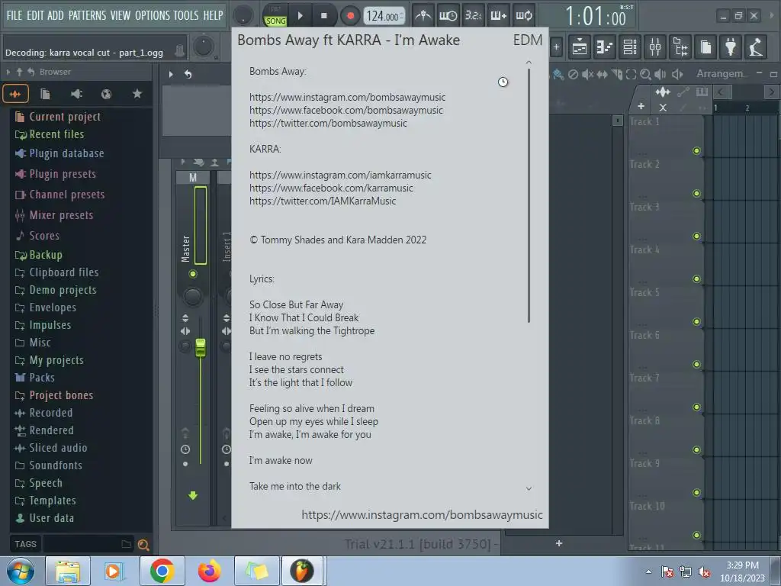Open the Piano roll view
The height and width of the screenshot is (586, 781).
coord(605,47)
